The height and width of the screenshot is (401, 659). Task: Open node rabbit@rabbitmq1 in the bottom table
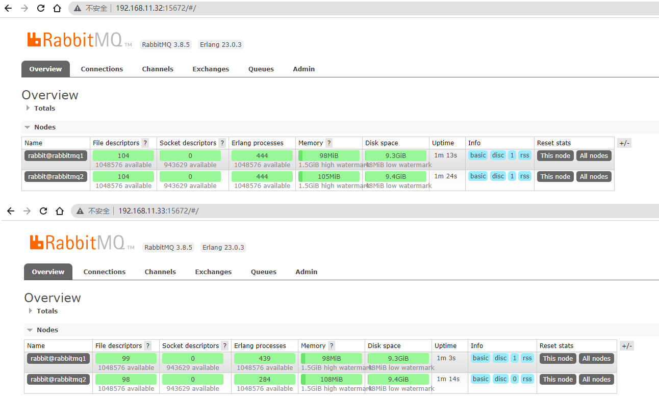(x=59, y=359)
